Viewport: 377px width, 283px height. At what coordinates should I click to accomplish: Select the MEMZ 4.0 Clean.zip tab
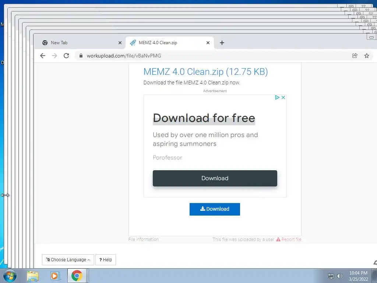point(170,43)
